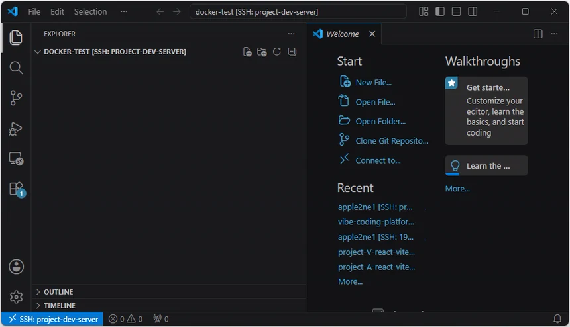Screen dimensions: 570x327
Task: Open recent vibe-coding-platfor... entry
Action: tap(376, 222)
